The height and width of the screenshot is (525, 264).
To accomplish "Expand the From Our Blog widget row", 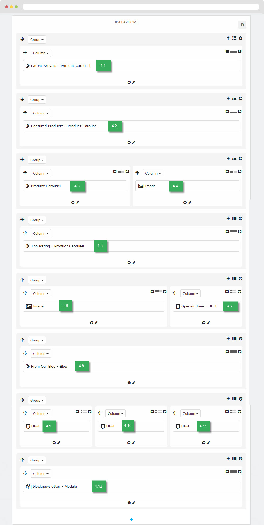I will pyautogui.click(x=28, y=366).
